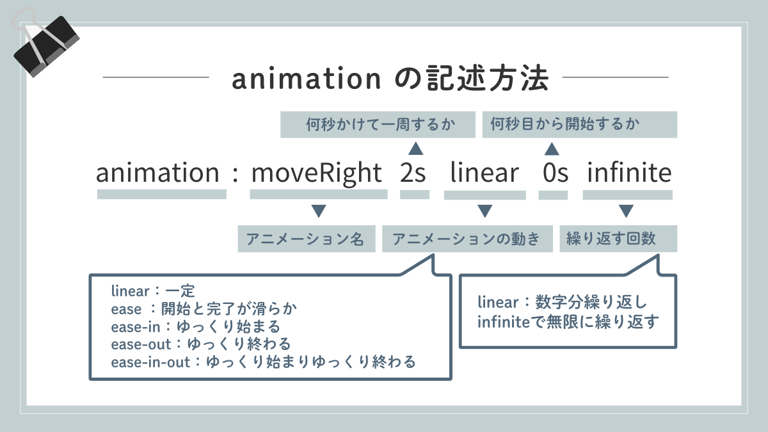The width and height of the screenshot is (768, 432).
Task: Click the アニメーション名 label box
Action: [x=307, y=239]
